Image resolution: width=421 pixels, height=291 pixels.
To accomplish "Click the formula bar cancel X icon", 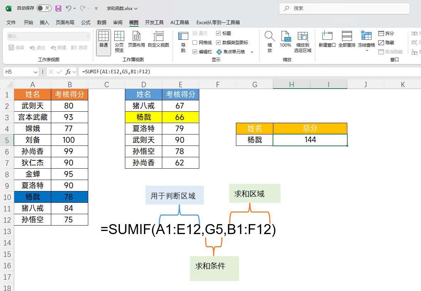I will (51, 72).
